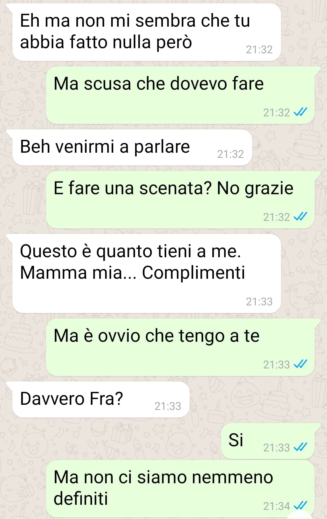Select the 'Ma scusa che dovevo fare' bubble
The width and height of the screenshot is (327, 519).
pyautogui.click(x=180, y=95)
